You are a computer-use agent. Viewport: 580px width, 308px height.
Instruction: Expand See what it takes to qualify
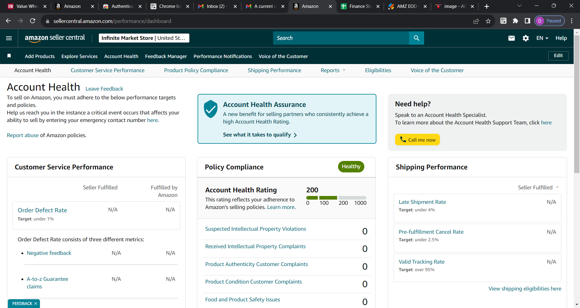click(260, 135)
